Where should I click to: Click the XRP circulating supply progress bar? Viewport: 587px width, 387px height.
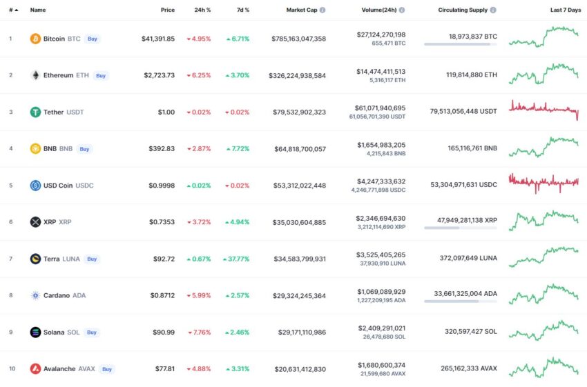pos(461,228)
